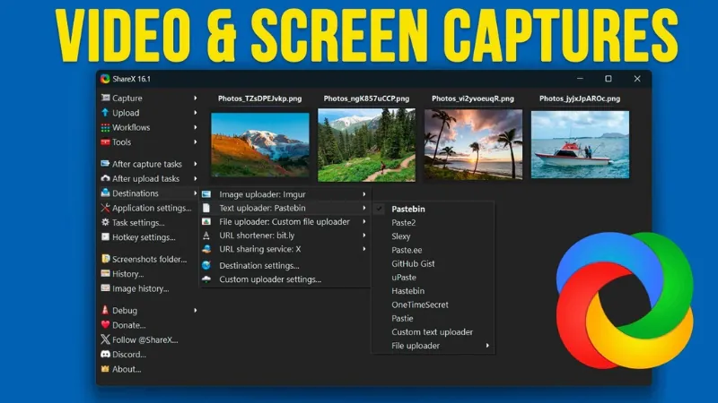Expand the Debug submenu arrow
718x403 pixels.
pos(195,310)
